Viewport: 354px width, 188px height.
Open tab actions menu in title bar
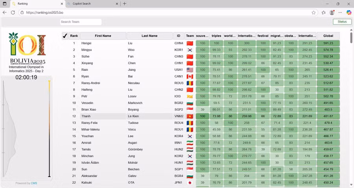[x=4, y=4]
